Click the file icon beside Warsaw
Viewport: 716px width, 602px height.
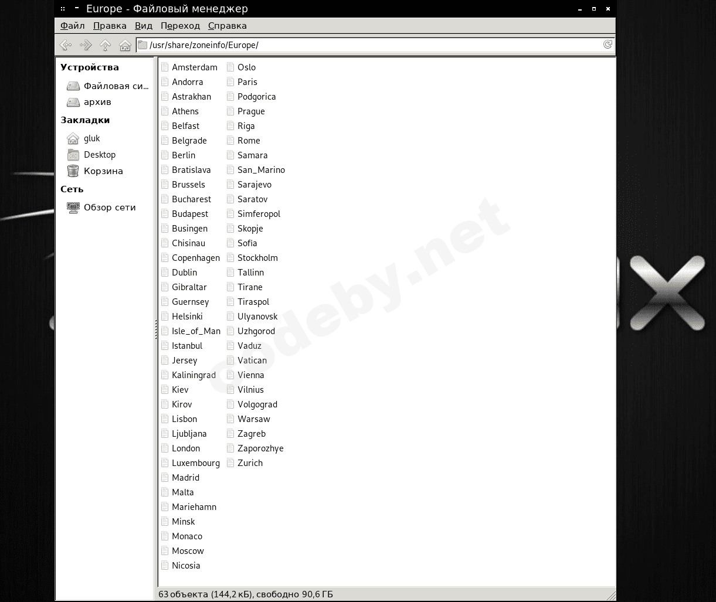(230, 419)
